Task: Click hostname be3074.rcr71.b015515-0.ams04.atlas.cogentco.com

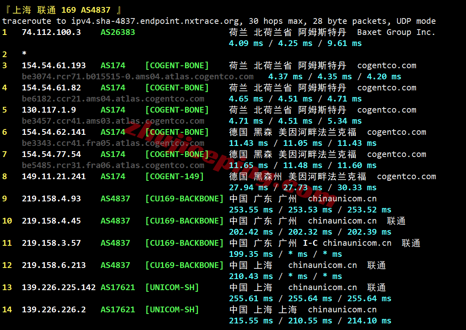Action: (x=138, y=77)
